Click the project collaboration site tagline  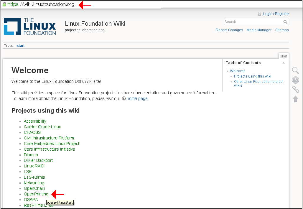(x=85, y=30)
